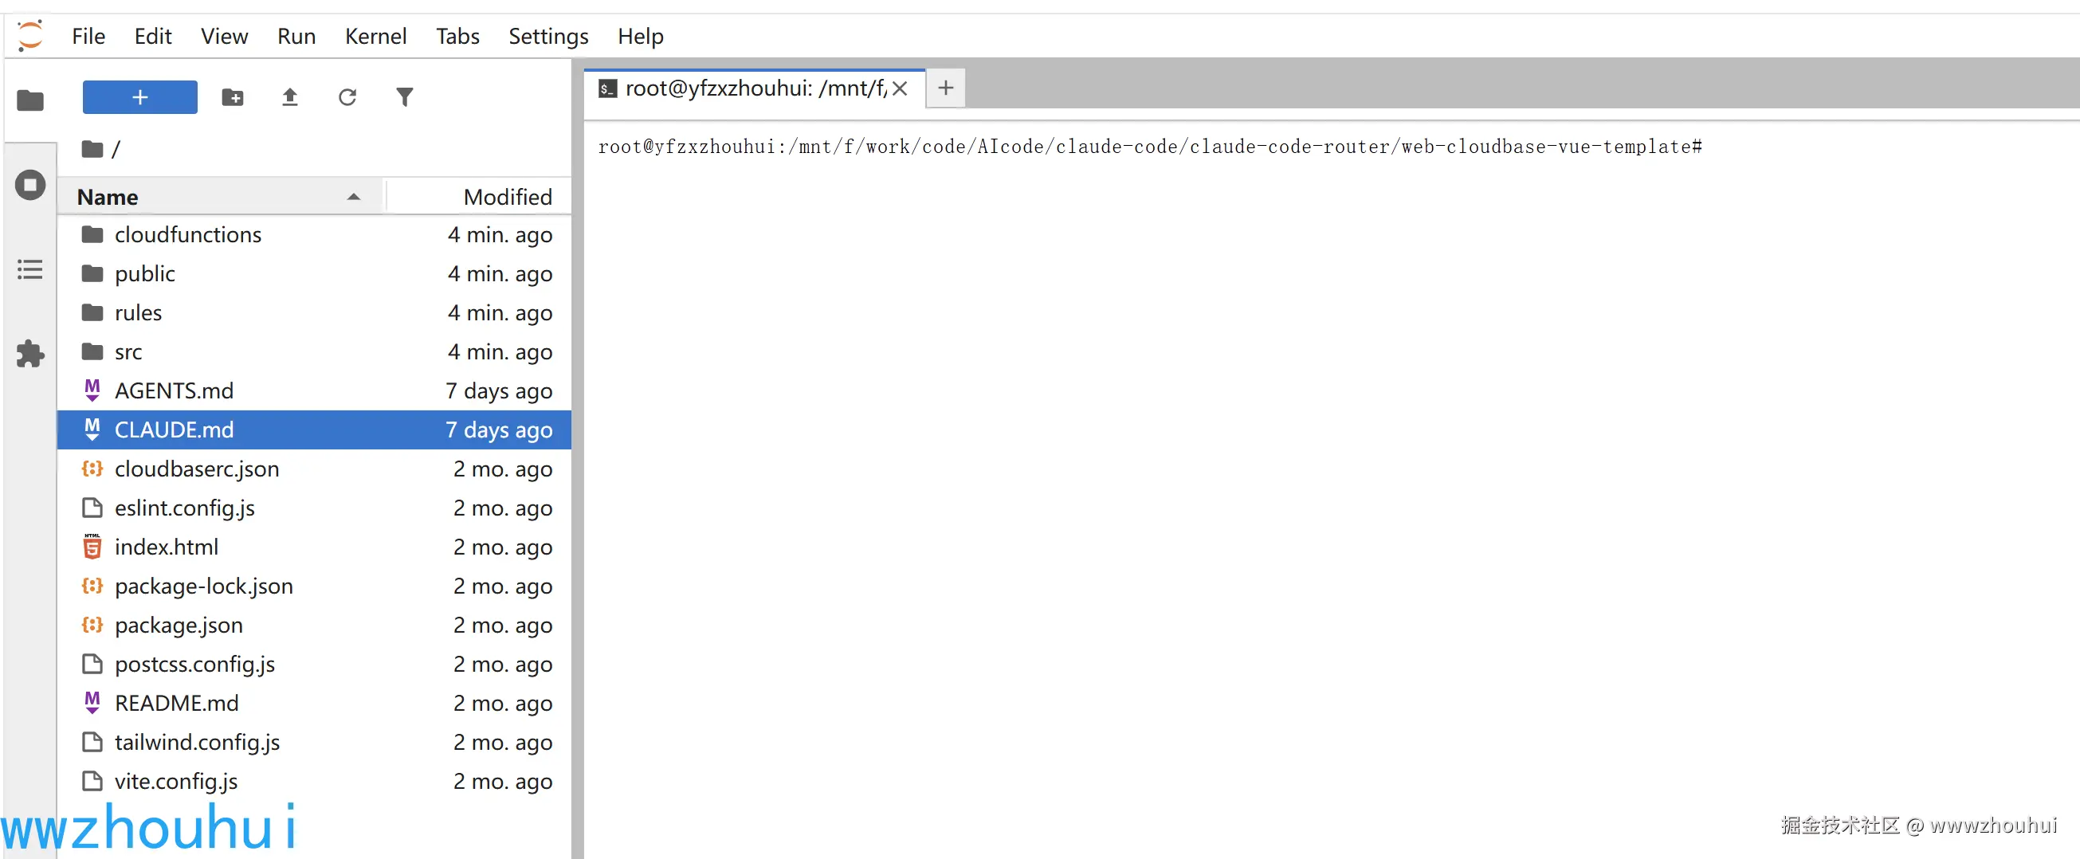This screenshot has height=859, width=2080.
Task: Click the JSON icon beside package.json
Action: [92, 624]
